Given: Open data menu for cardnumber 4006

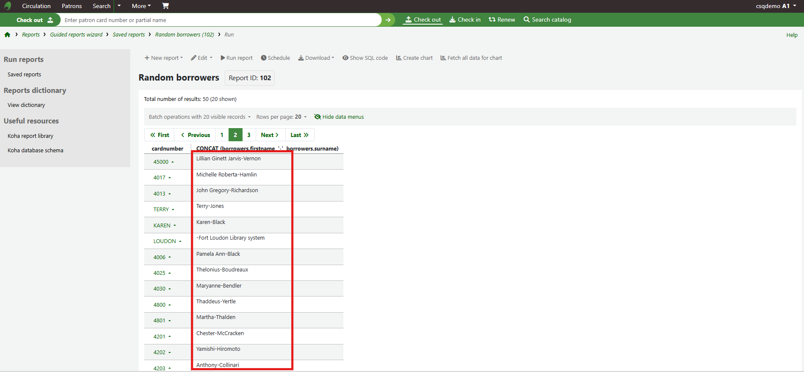Looking at the screenshot, I should pos(162,257).
